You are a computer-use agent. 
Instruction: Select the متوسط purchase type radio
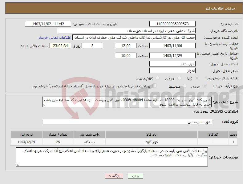pos(185,86)
